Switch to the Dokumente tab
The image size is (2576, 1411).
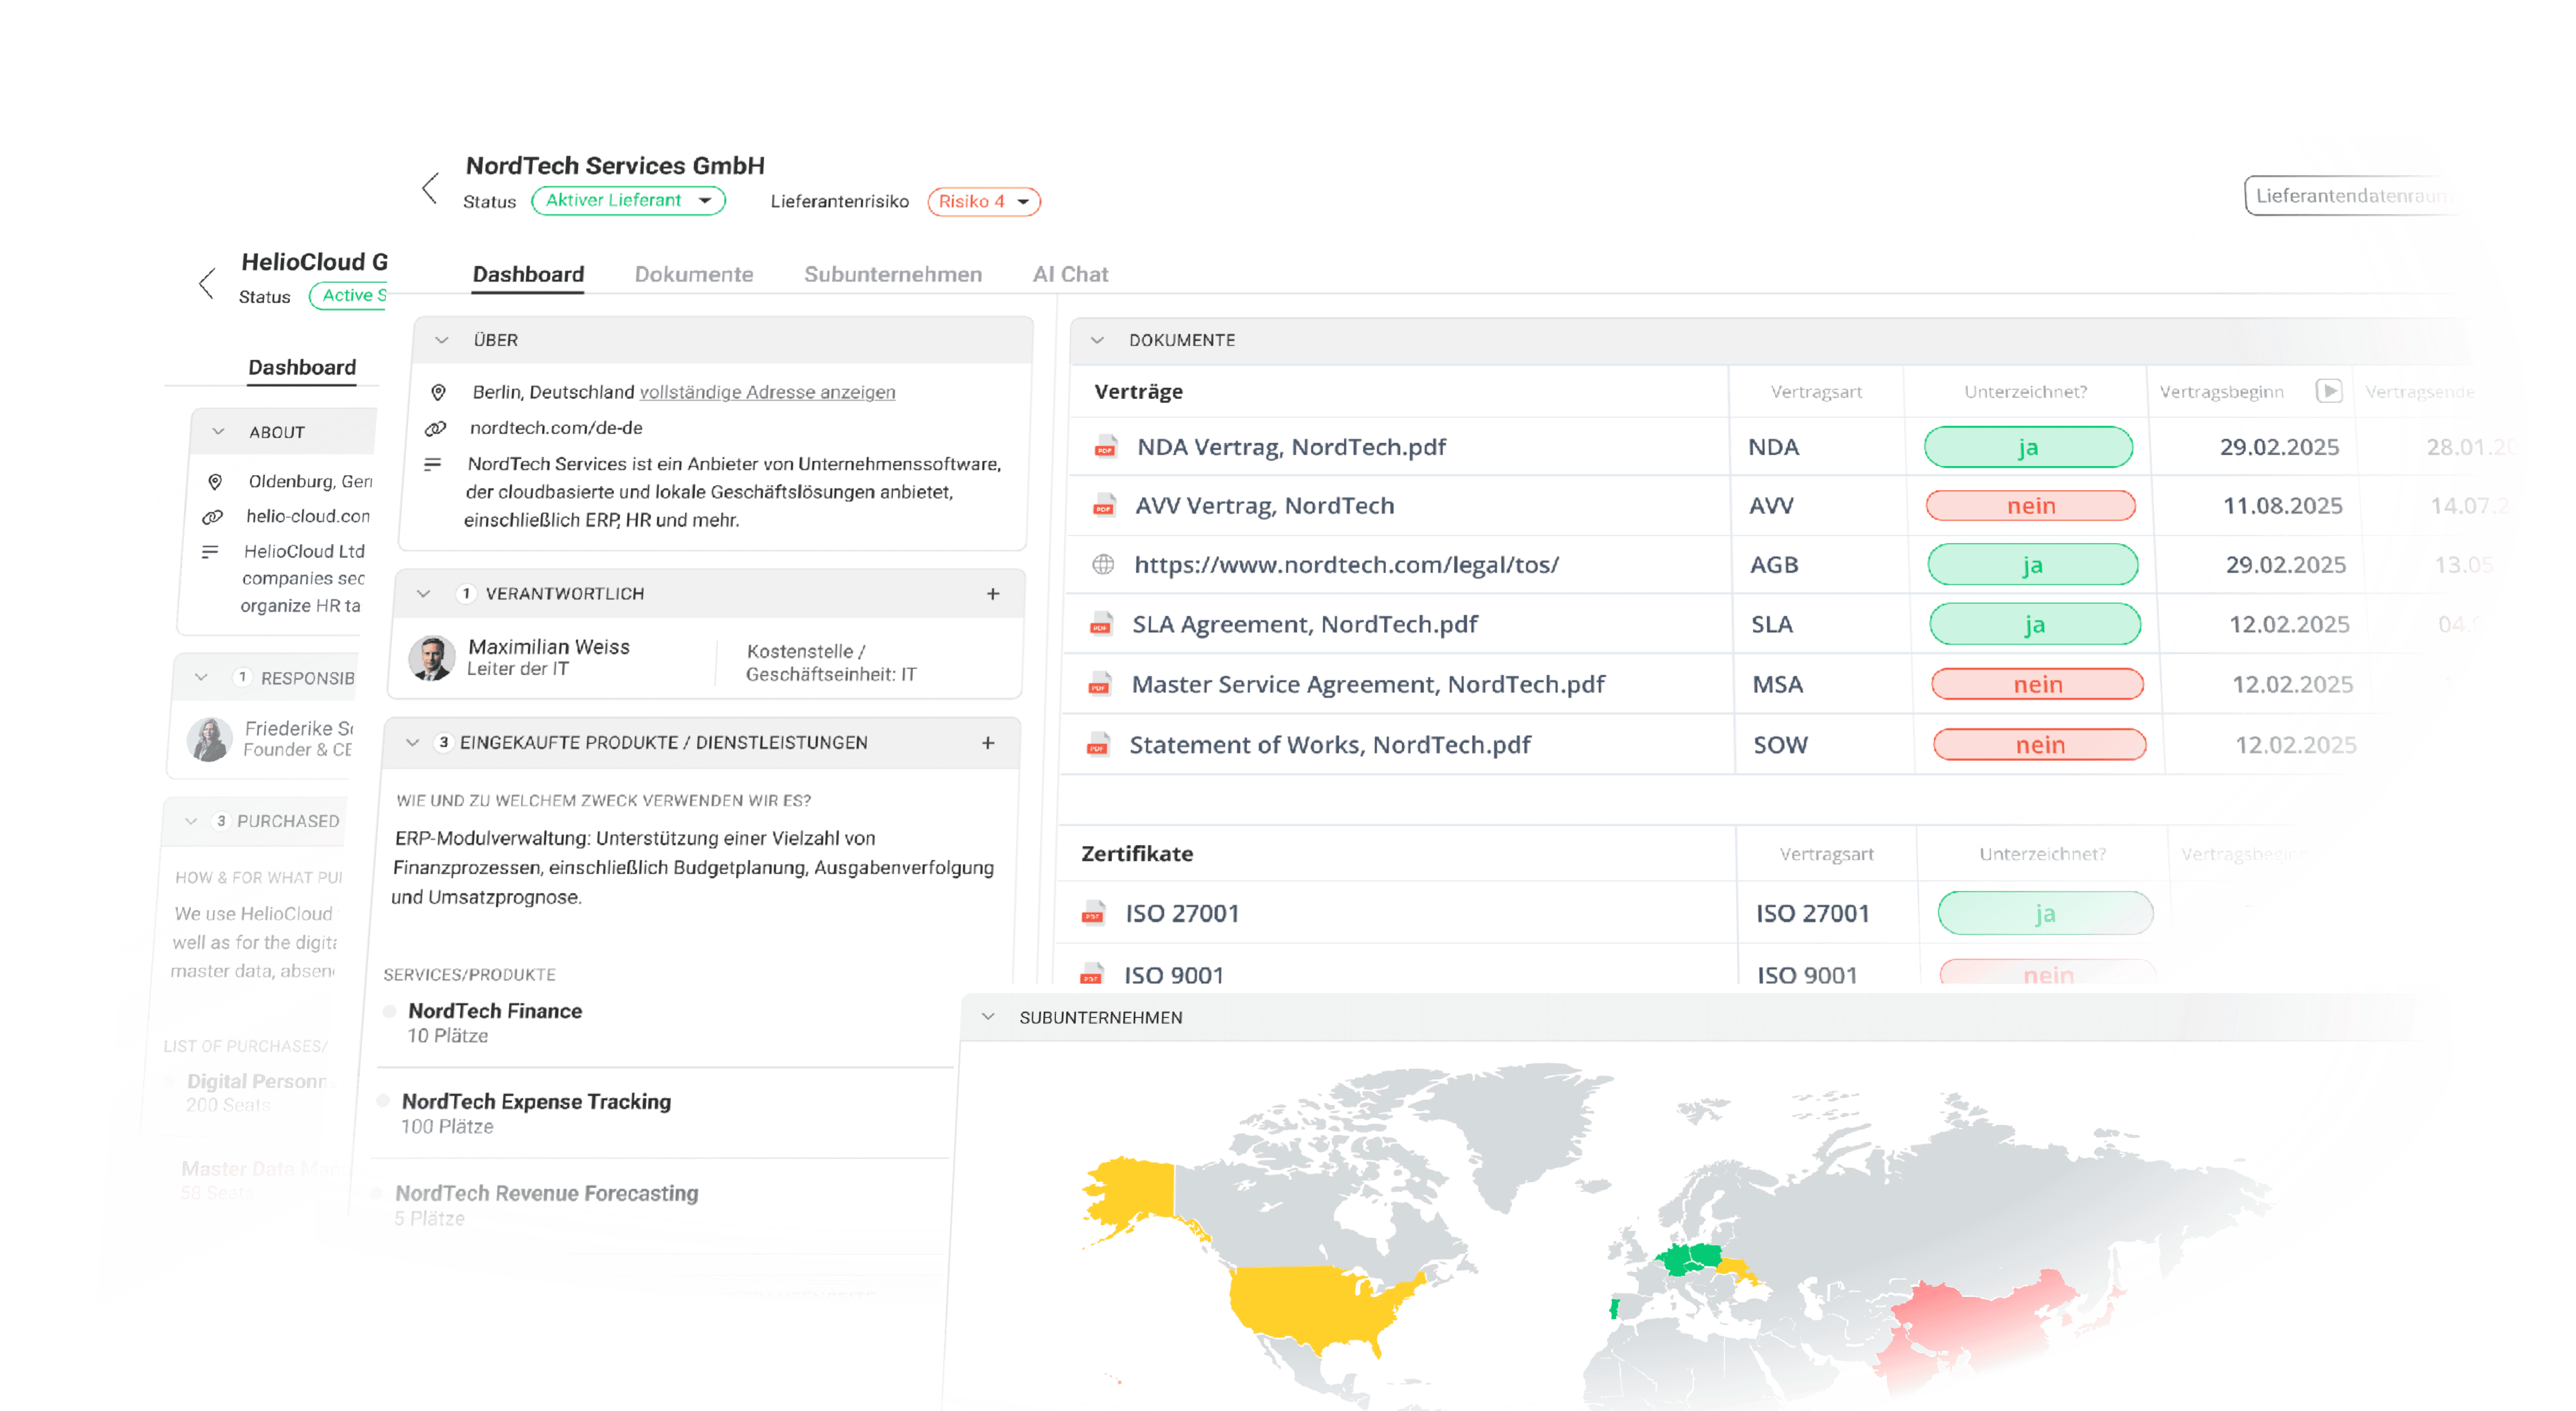pyautogui.click(x=694, y=274)
